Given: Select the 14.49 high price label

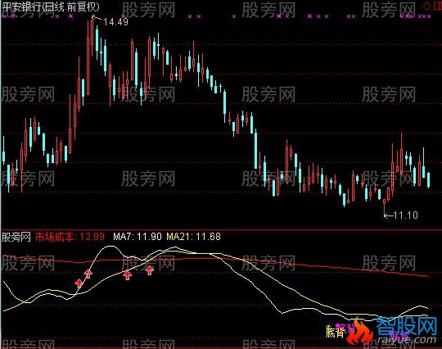Looking at the screenshot, I should pos(115,22).
